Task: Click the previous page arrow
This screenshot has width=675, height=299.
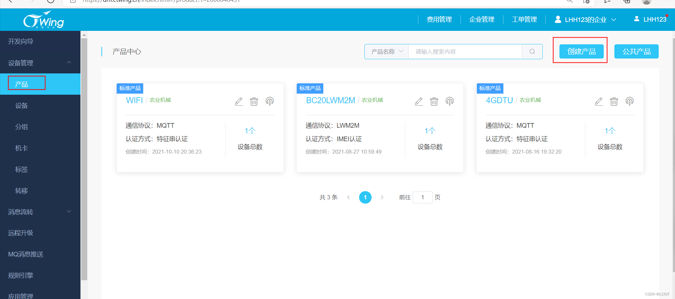Action: click(x=348, y=197)
